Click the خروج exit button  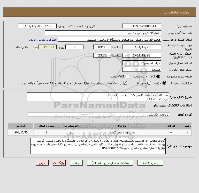(42, 163)
